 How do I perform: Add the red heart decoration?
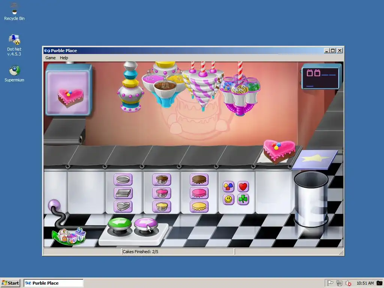[x=243, y=187]
